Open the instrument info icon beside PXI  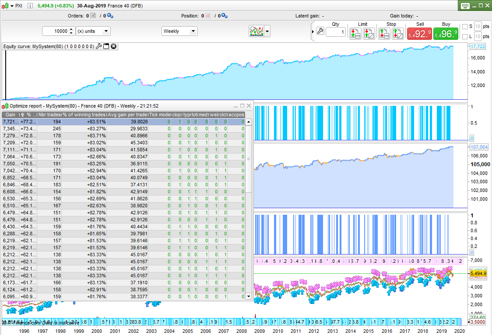(x=29, y=6)
